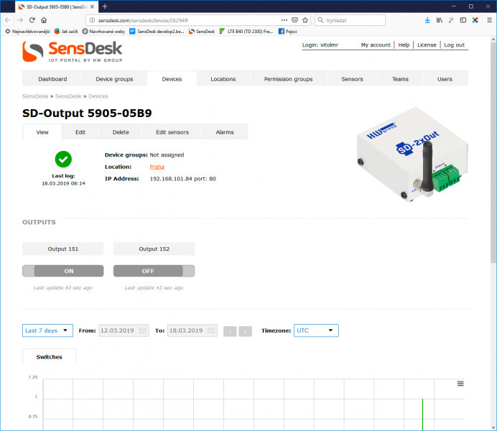Bookmark this page with star icon

click(x=305, y=20)
